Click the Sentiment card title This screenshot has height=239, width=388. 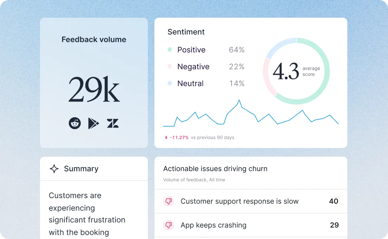(186, 32)
